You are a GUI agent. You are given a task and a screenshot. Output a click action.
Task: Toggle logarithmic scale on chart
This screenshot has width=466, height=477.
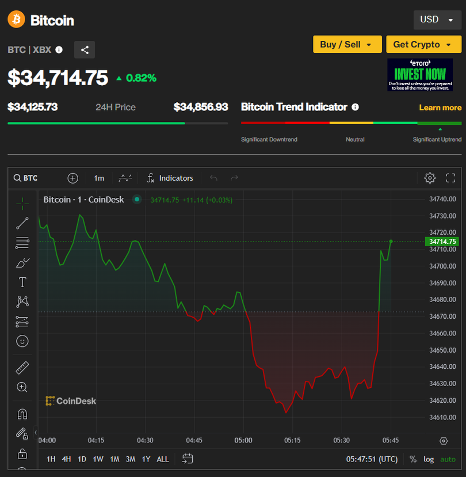click(429, 459)
